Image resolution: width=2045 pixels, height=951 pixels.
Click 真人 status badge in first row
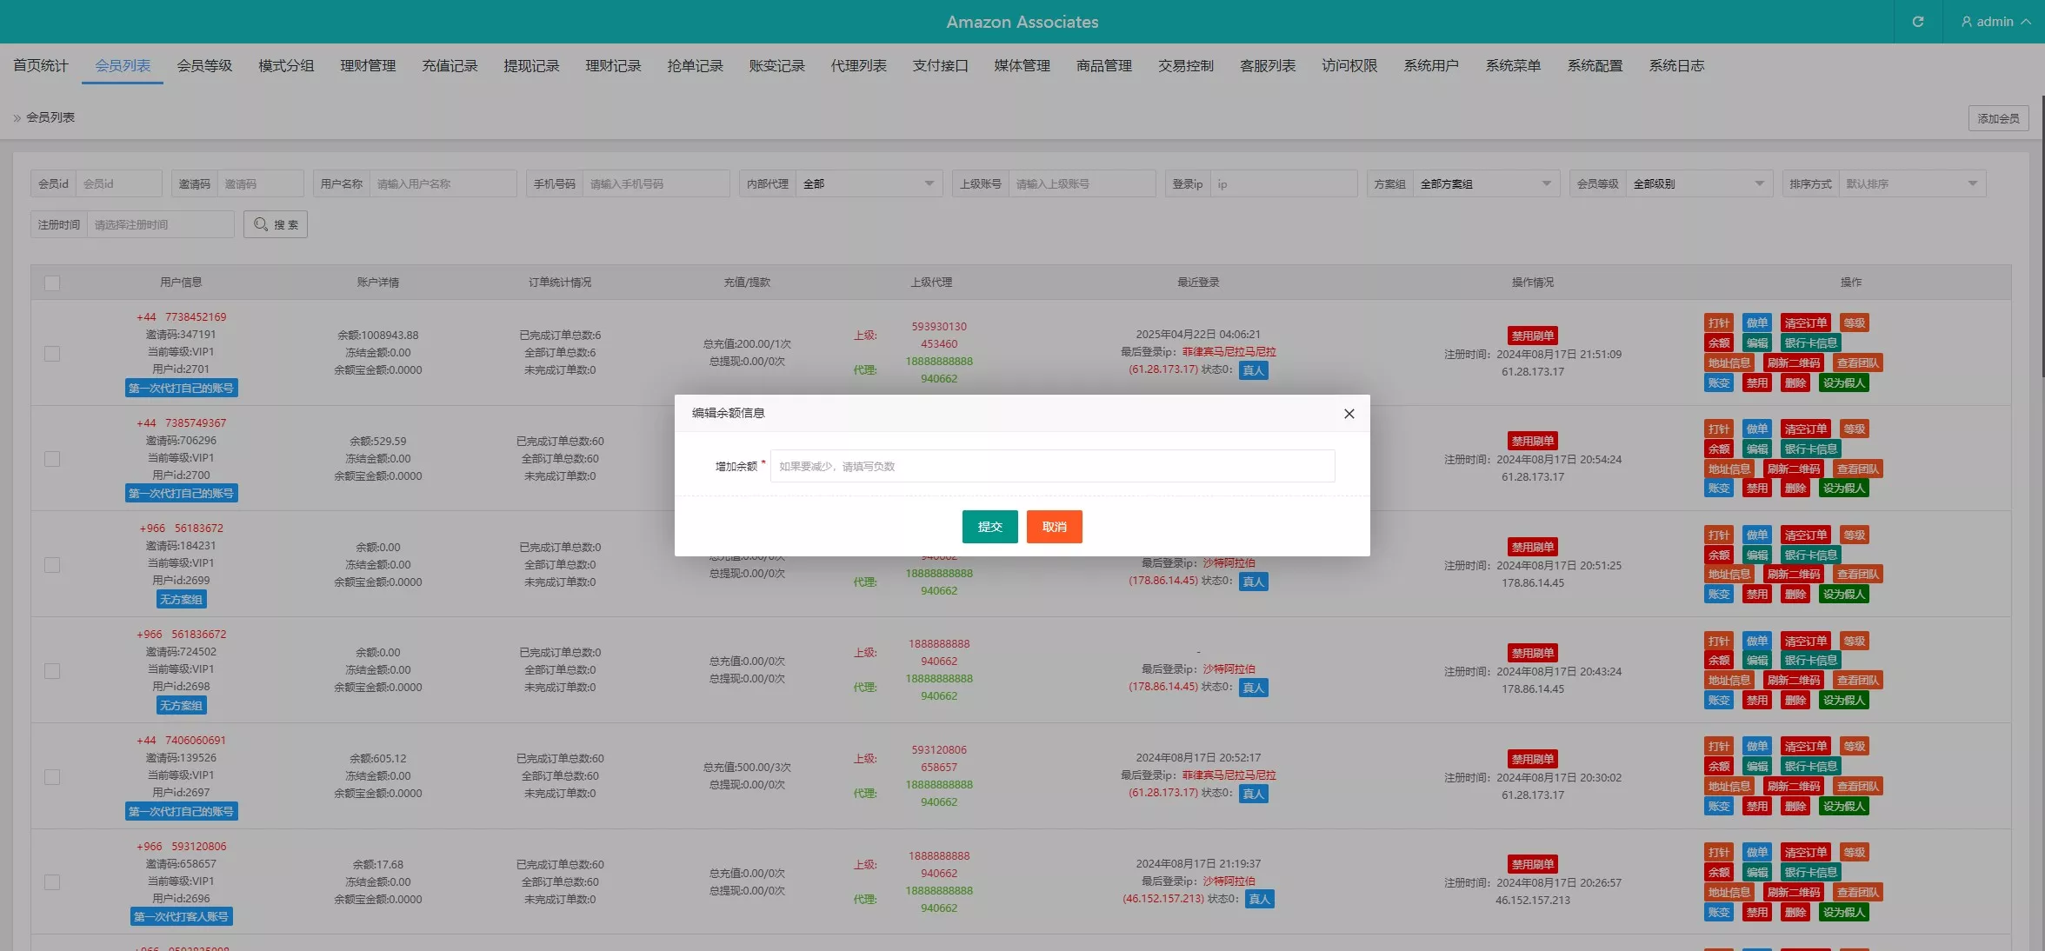pos(1253,370)
